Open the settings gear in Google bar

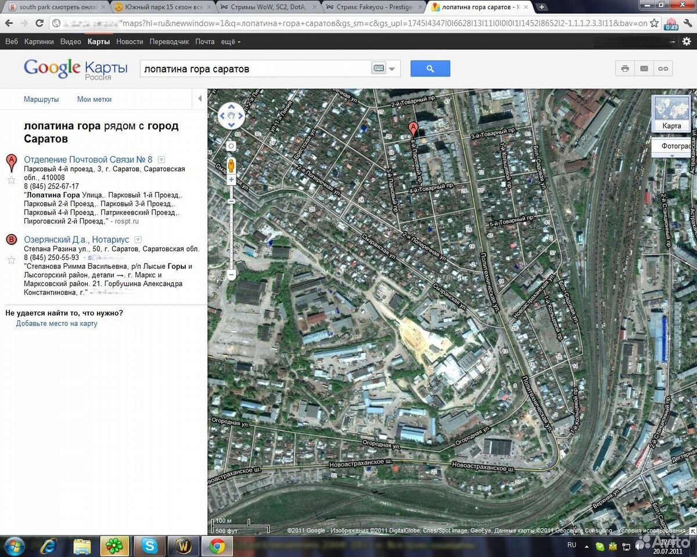point(687,42)
